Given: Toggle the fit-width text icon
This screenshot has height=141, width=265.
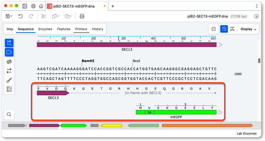Looking at the screenshot, I should pyautogui.click(x=232, y=29).
